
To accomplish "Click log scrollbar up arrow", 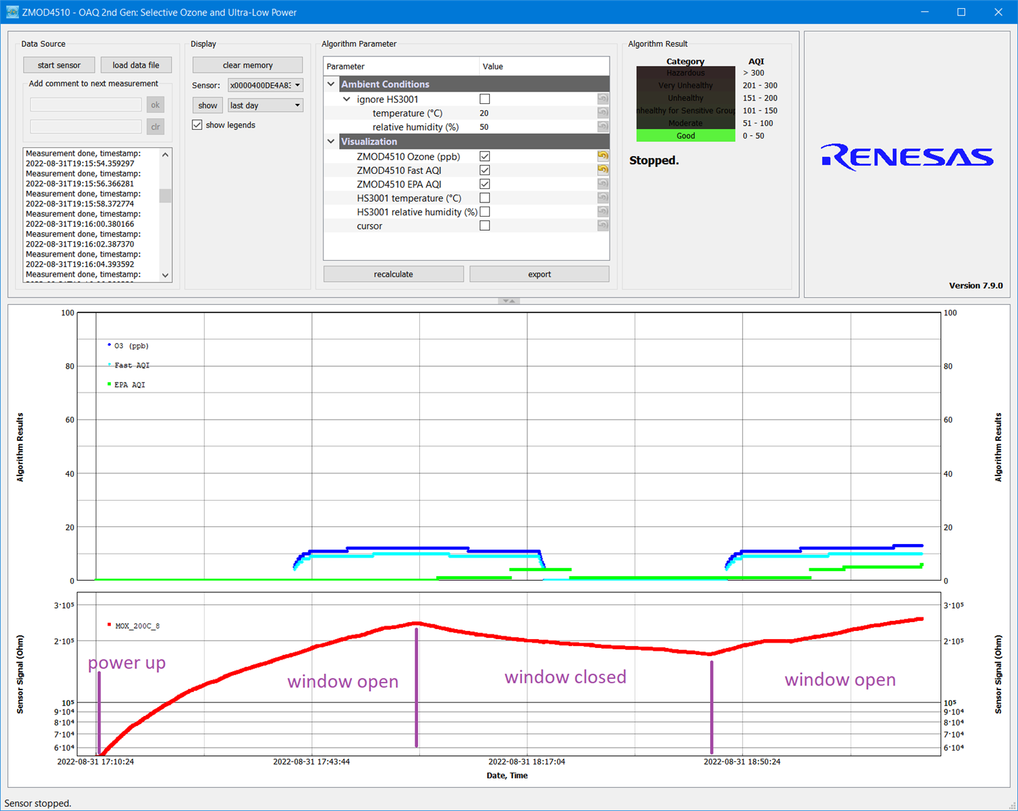I will coord(165,155).
